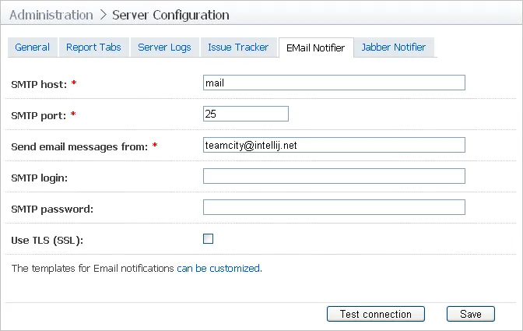Select the Send email messages from field

(x=333, y=145)
